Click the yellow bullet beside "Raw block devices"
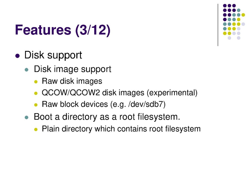Screen dimensions: 250x188 (x=35, y=105)
